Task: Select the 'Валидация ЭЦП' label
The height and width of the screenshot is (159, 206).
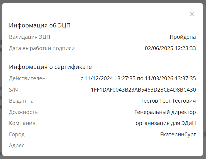Action: (29, 37)
